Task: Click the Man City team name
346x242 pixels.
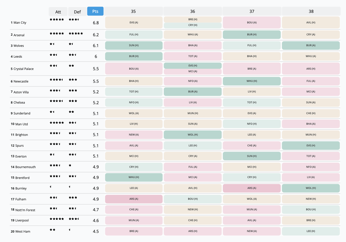Action: (20, 23)
